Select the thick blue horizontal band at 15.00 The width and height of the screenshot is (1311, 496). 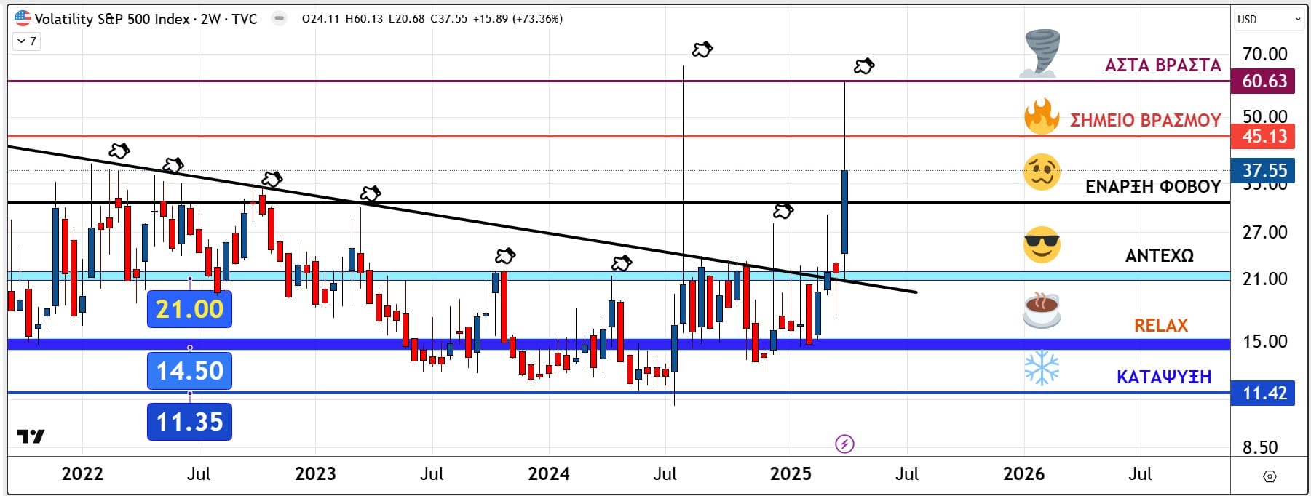point(619,344)
